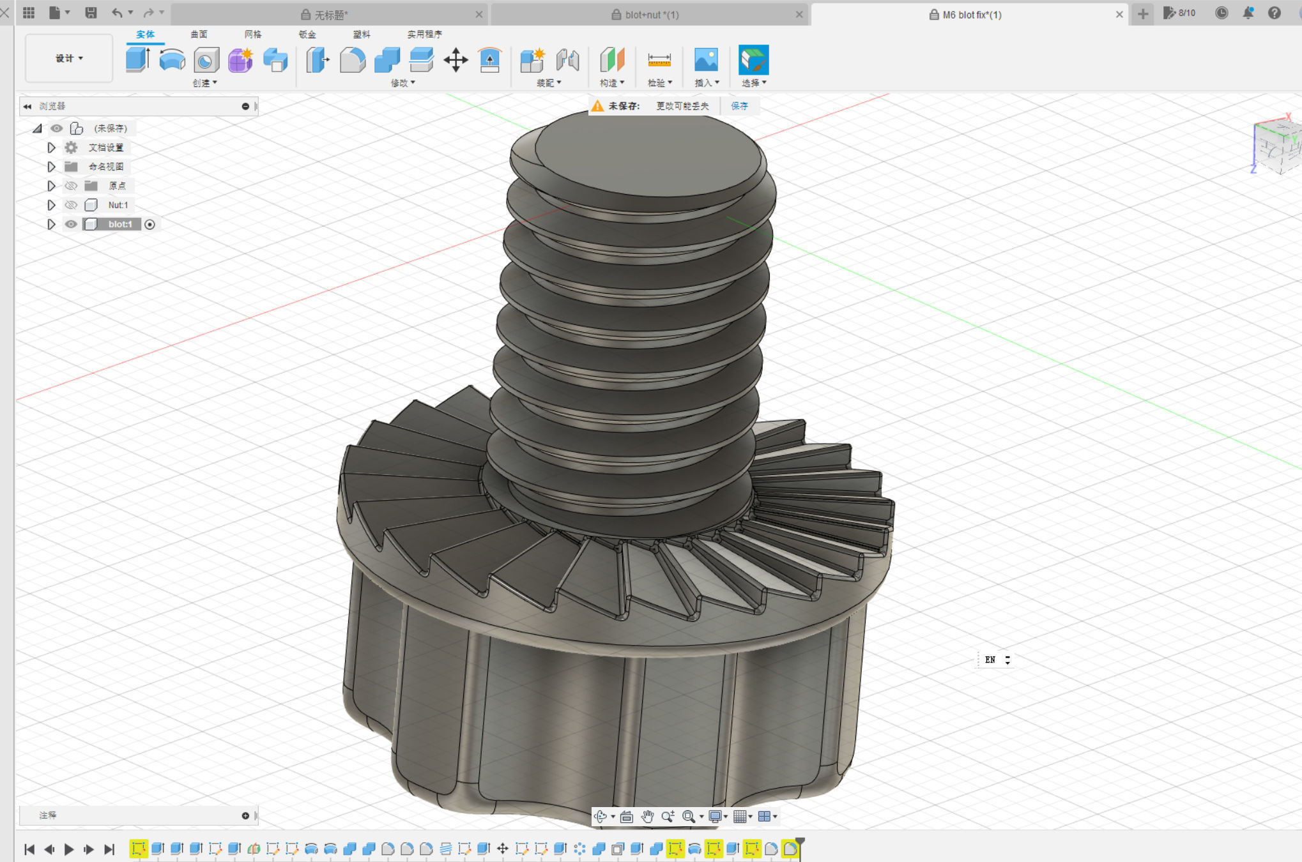Image resolution: width=1302 pixels, height=862 pixels.
Task: Hide the blot:1 component
Action: pos(71,224)
